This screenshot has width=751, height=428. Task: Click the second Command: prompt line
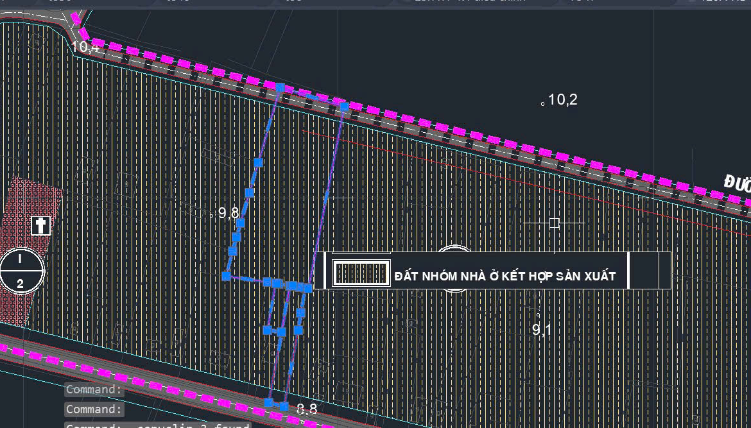(x=94, y=409)
